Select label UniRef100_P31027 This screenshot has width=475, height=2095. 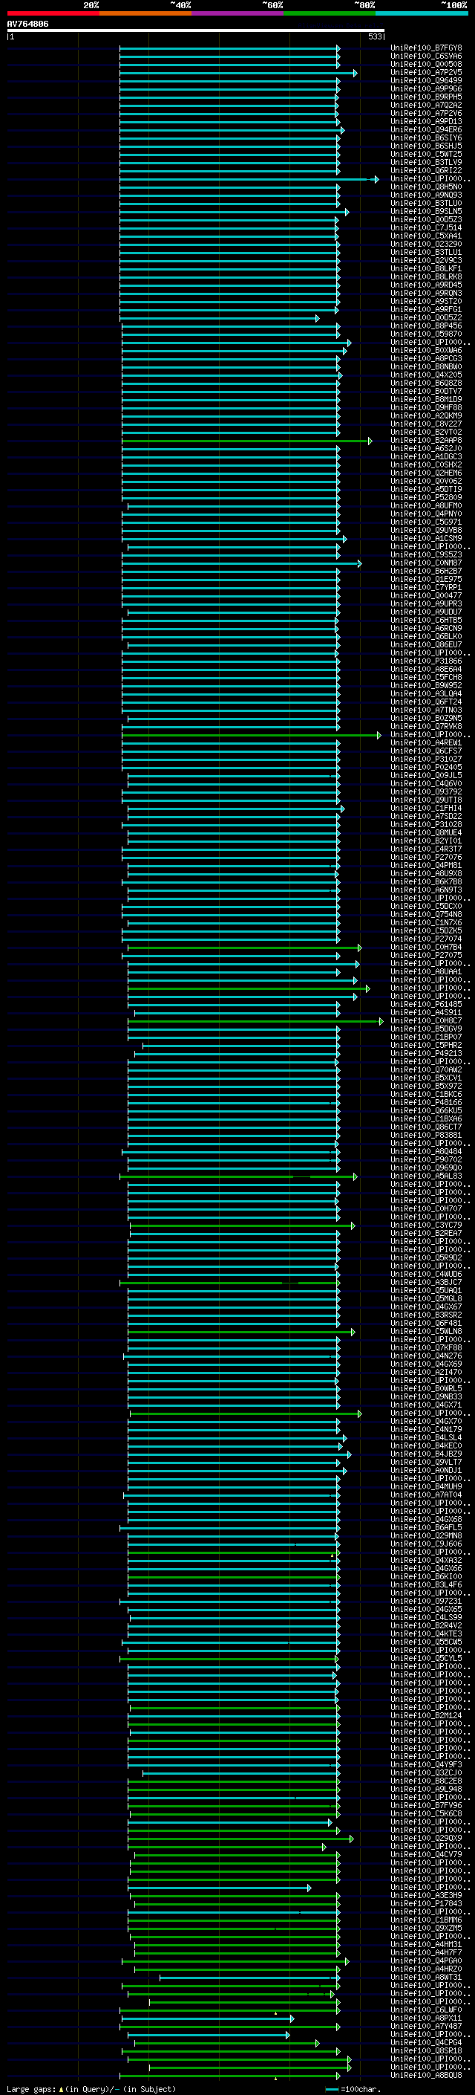[x=425, y=759]
